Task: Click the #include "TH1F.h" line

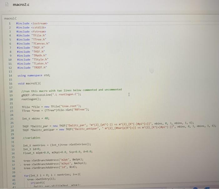Action: (31, 51)
